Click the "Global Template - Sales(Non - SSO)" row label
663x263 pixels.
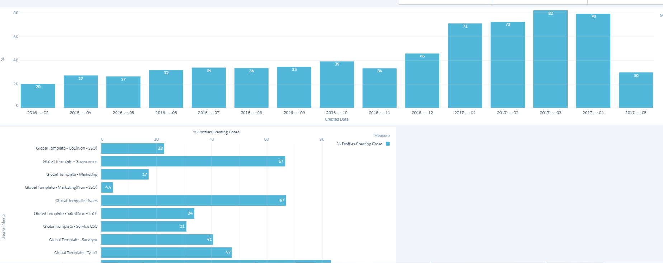click(x=66, y=213)
